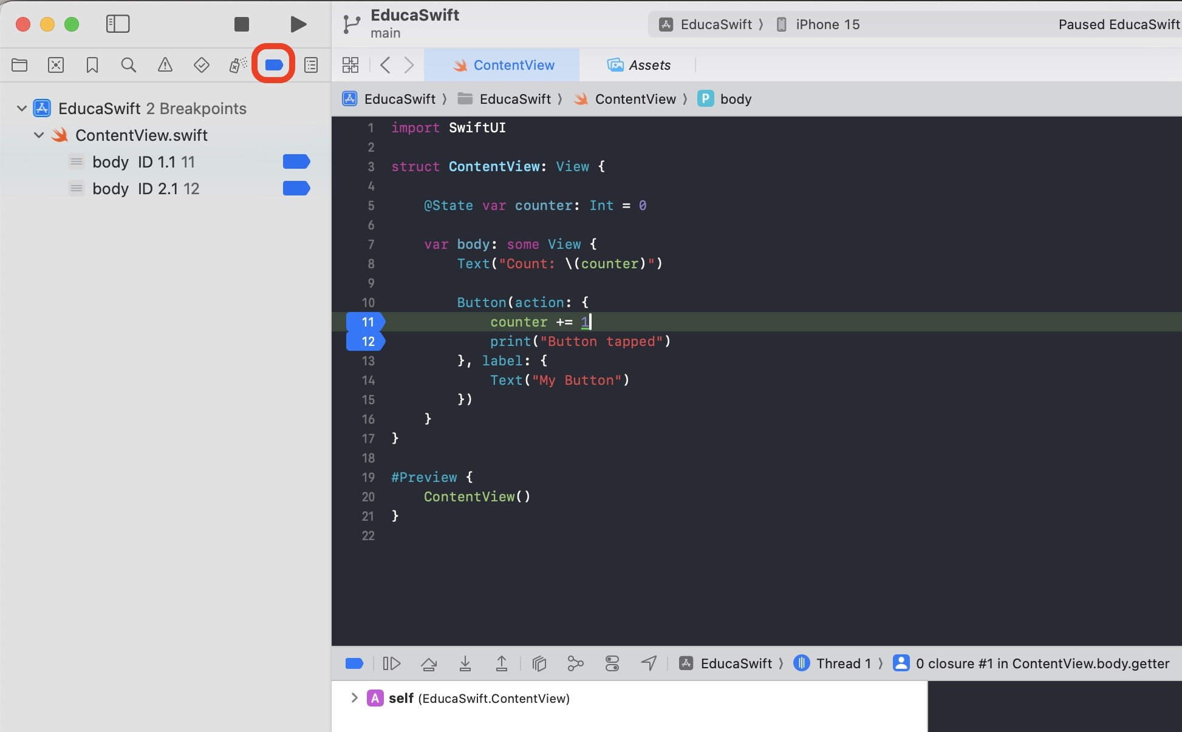The width and height of the screenshot is (1182, 732).
Task: Click line number 14 in gutter
Action: (368, 380)
